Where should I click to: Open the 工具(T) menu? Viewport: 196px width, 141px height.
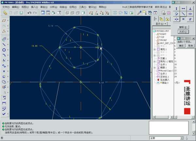[x=83, y=7]
